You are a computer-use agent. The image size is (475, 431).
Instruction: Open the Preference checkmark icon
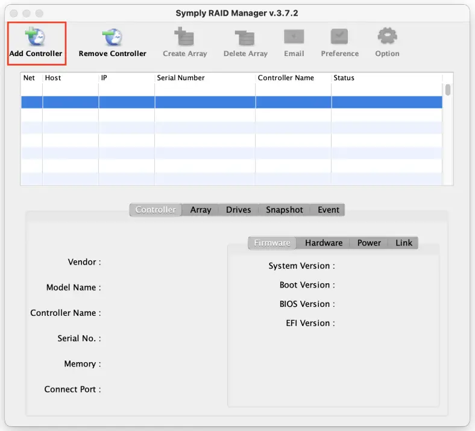pos(339,37)
